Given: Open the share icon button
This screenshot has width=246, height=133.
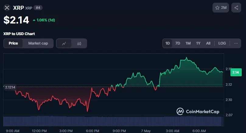Looking at the screenshot, I should coord(236,8).
